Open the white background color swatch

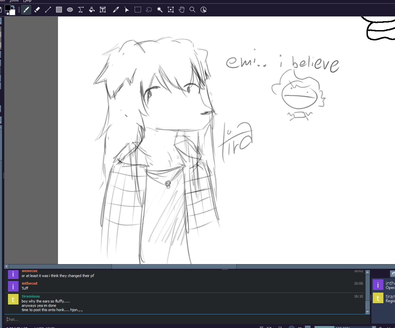[x=12, y=12]
